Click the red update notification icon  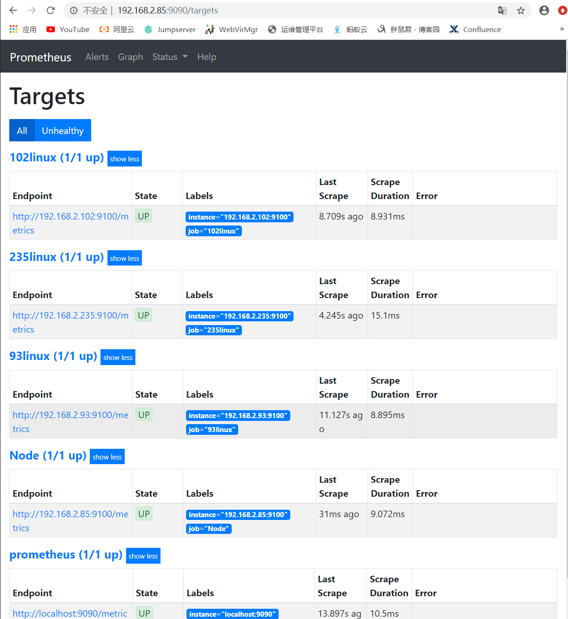click(562, 10)
